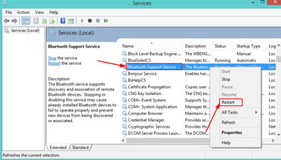Click gear icon beside BsHelpCS
Viewport: 281px width, 160px height.
124,80
